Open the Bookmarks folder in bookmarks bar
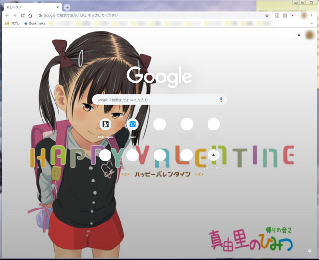The width and height of the screenshot is (319, 260). tap(35, 23)
